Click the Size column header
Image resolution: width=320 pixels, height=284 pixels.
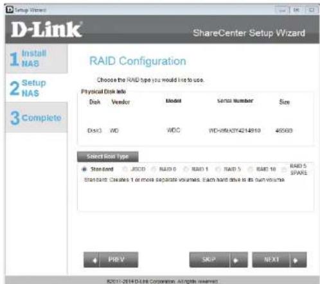tap(285, 102)
